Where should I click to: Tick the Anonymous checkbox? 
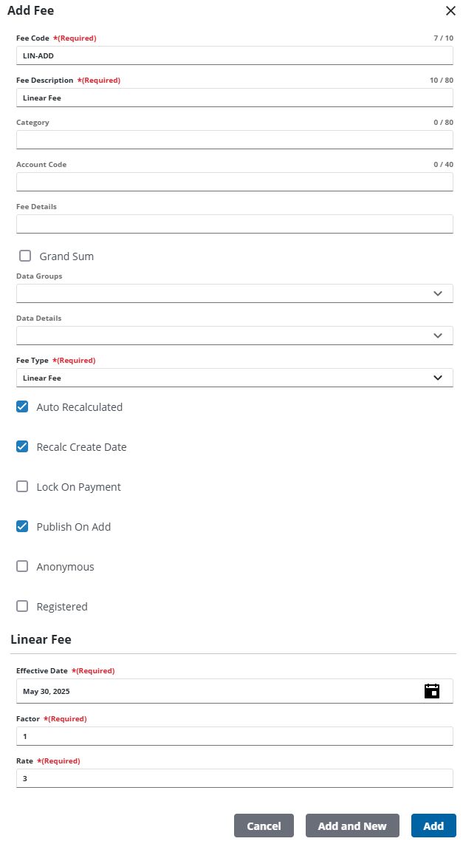click(x=22, y=566)
